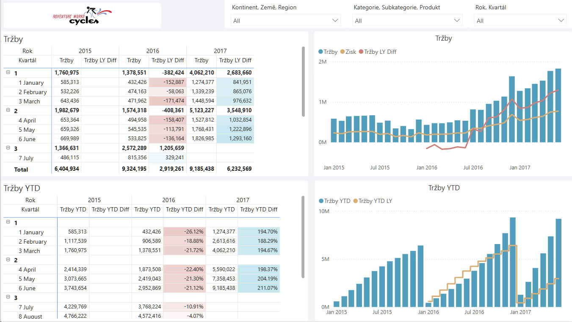Click the Tržby YTD LY legend entry
The image size is (572, 322).
click(x=373, y=201)
